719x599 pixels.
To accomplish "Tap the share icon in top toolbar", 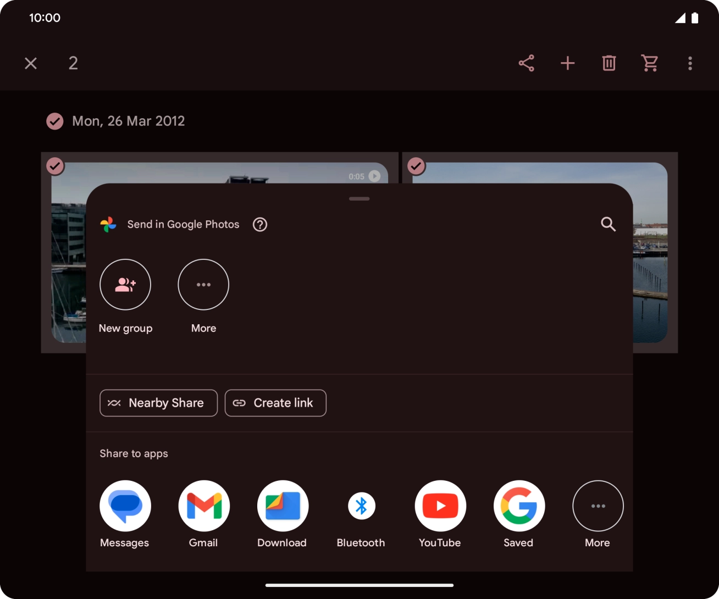I will 526,63.
